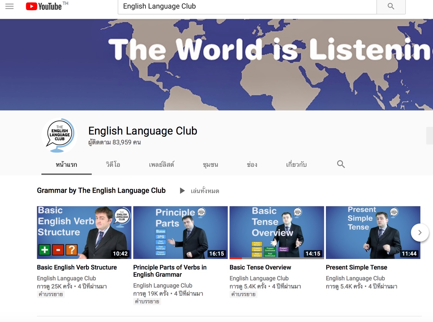Click the play all triangle icon
Image resolution: width=433 pixels, height=322 pixels.
click(x=182, y=191)
